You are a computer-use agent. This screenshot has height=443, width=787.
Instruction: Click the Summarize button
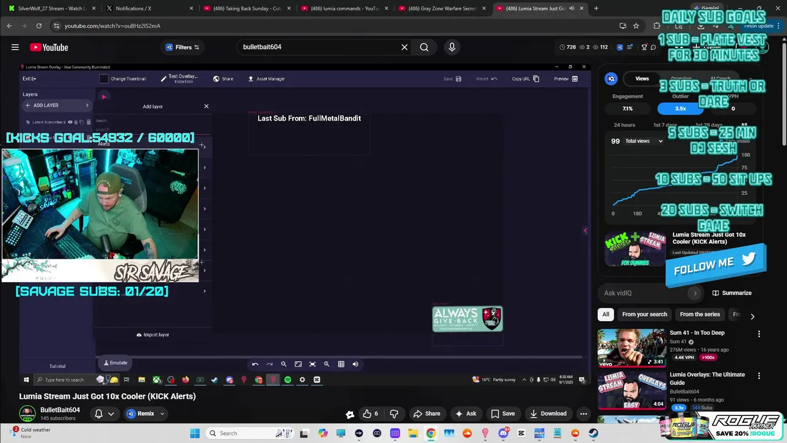(731, 293)
